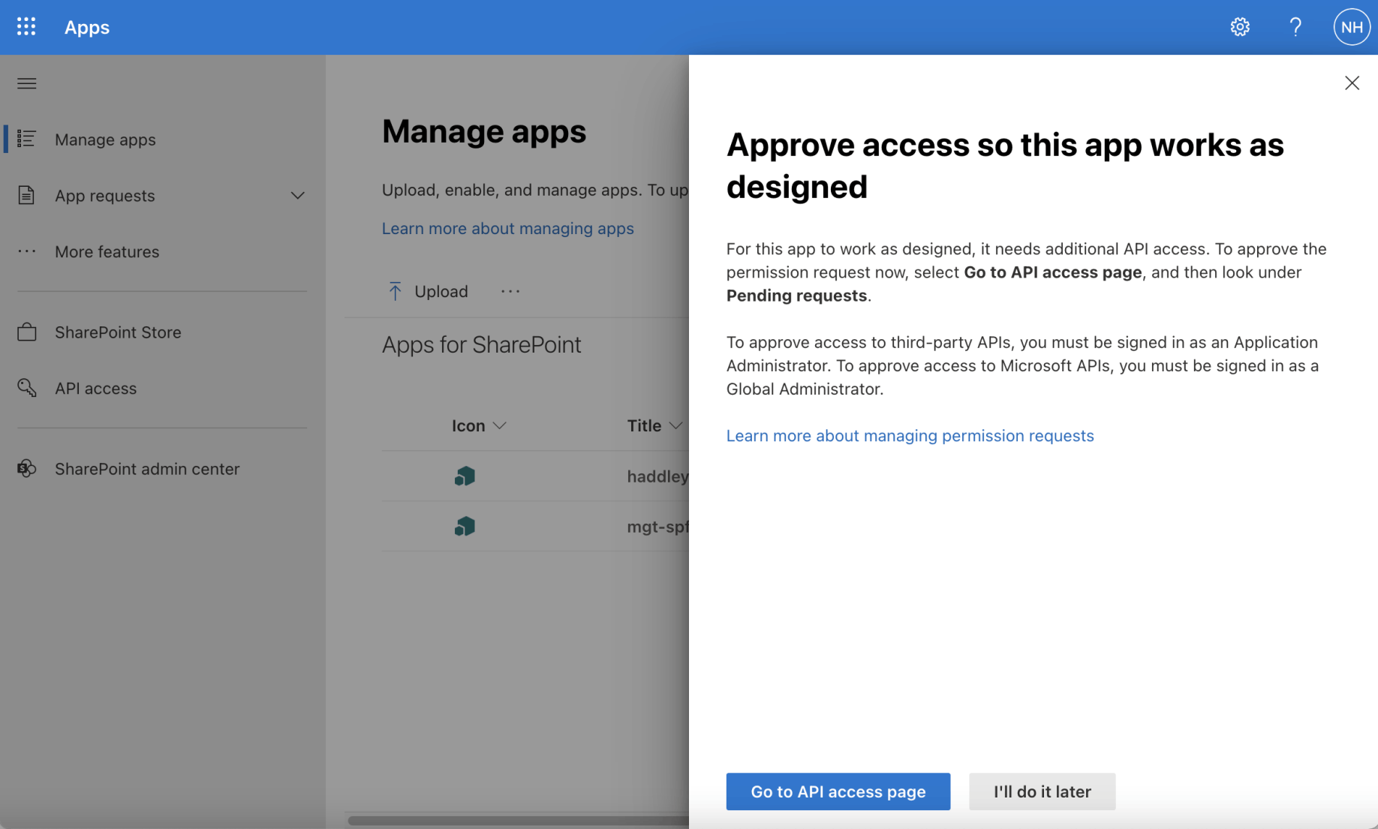Open the Icon column sort dropdown
The width and height of the screenshot is (1378, 829).
[x=500, y=425]
